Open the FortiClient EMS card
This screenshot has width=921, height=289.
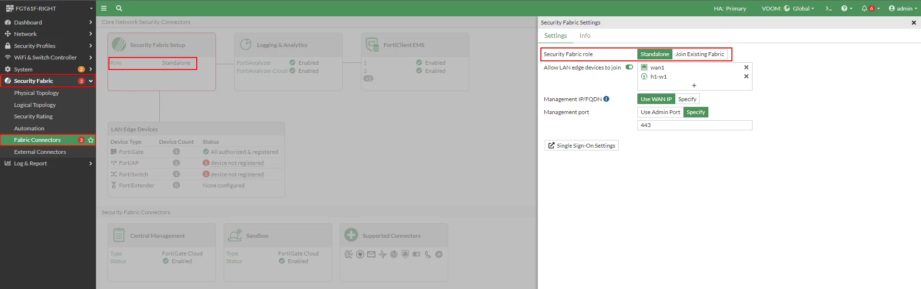[415, 62]
